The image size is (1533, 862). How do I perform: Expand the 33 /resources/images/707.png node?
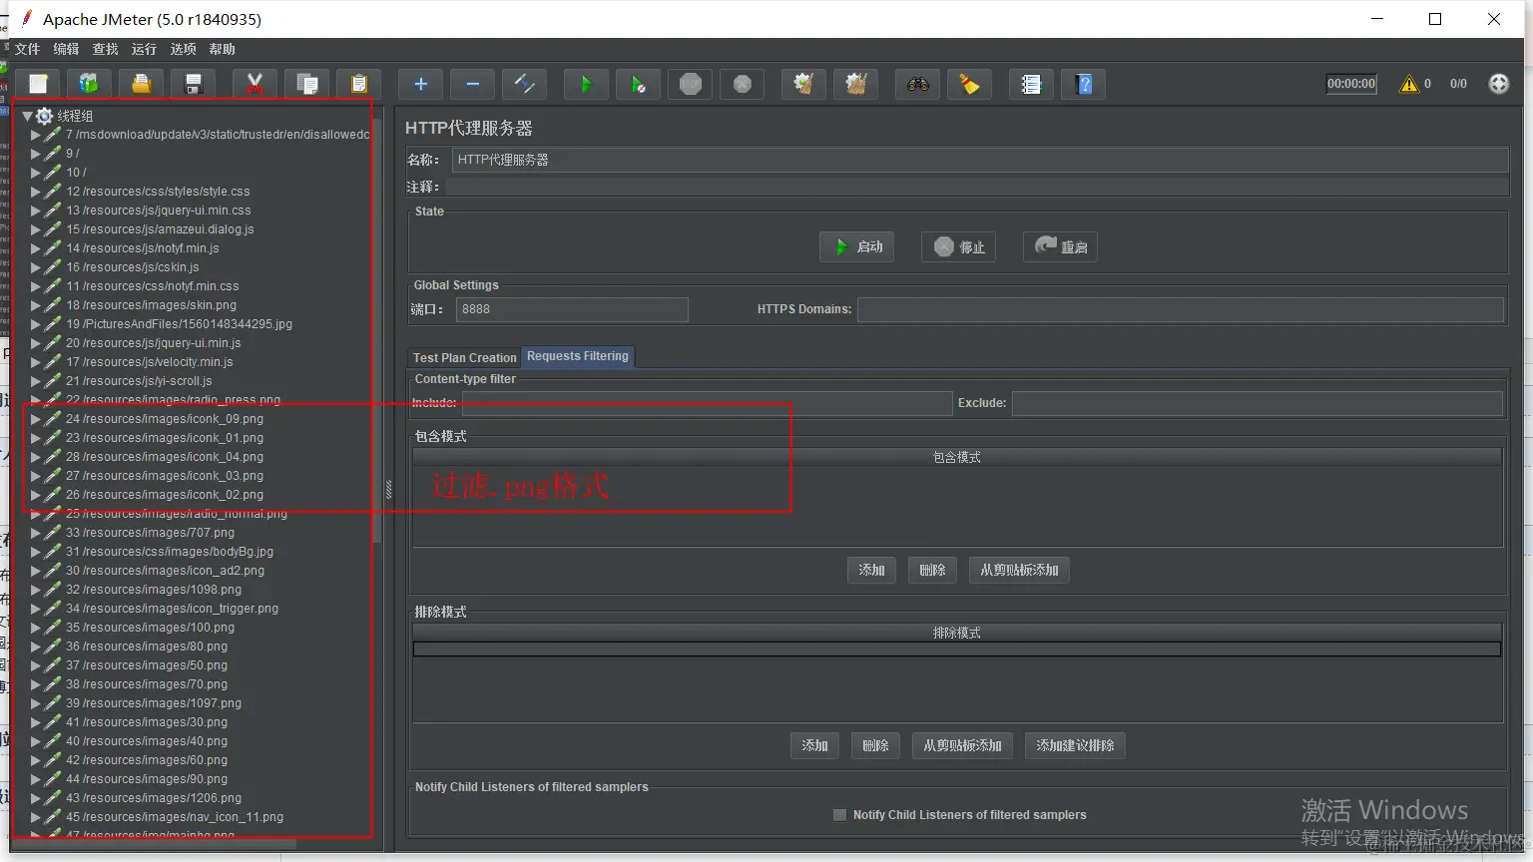click(36, 533)
